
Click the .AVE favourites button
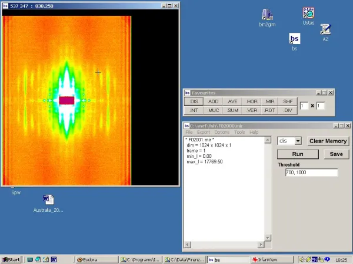pos(232,101)
